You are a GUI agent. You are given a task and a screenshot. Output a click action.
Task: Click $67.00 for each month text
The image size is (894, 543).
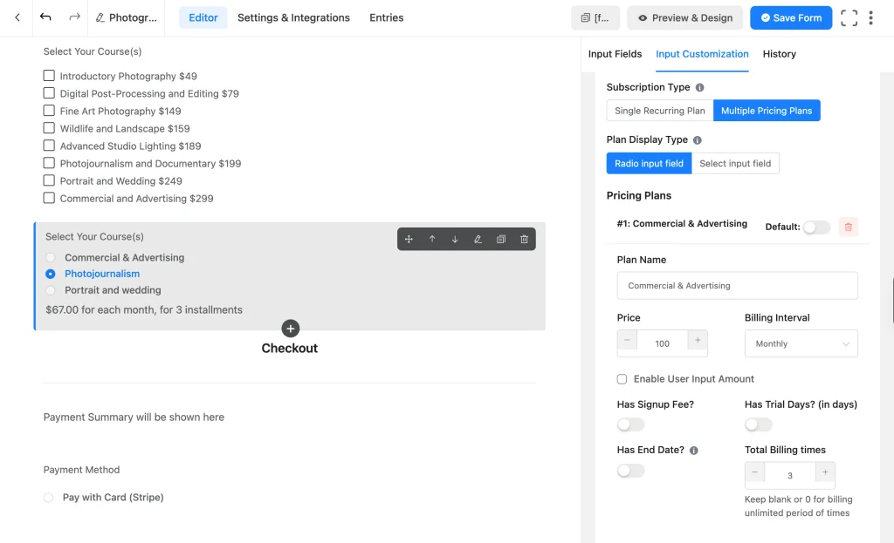coord(144,310)
